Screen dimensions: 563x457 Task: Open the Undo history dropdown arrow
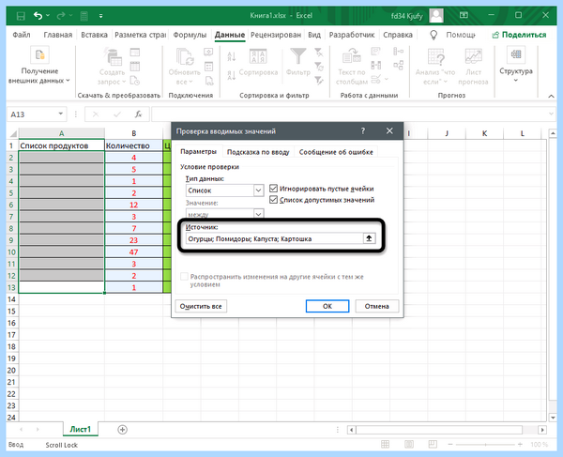pos(48,15)
